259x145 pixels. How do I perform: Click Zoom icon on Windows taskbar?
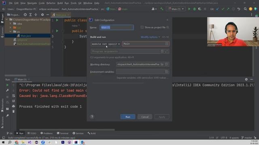coord(43,142)
